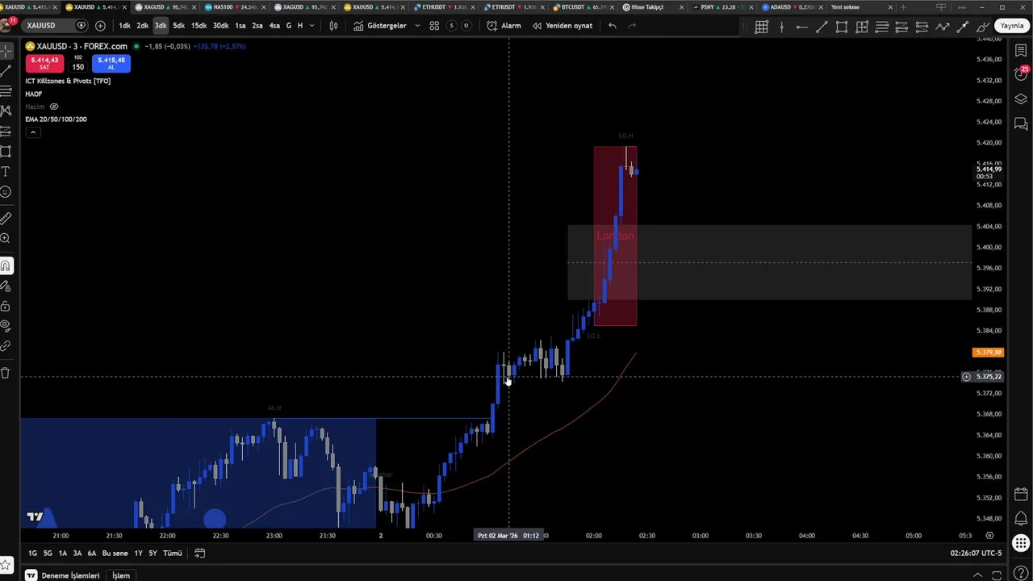Select the rectangle favorite tool
This screenshot has width=1033, height=581.
click(842, 27)
